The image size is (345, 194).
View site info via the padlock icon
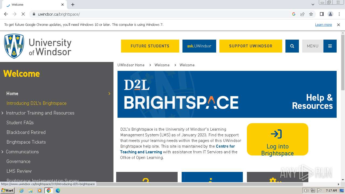pos(34,14)
